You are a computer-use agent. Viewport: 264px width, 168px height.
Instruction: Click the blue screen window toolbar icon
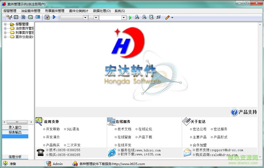pyautogui.click(x=38, y=17)
